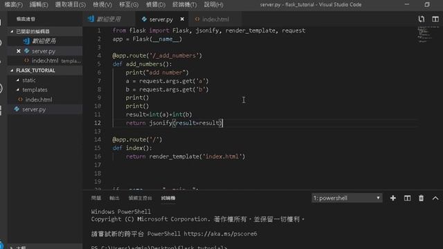Image resolution: width=443 pixels, height=249 pixels.
Task: Minimize the VS Code window
Action: click(407, 5)
